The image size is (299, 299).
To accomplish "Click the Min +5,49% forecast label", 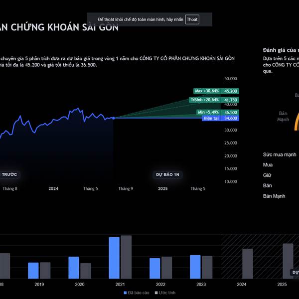I will click(208, 112).
